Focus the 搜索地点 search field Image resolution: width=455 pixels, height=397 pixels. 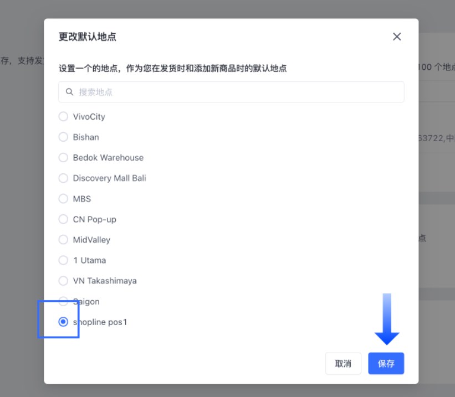tap(231, 92)
